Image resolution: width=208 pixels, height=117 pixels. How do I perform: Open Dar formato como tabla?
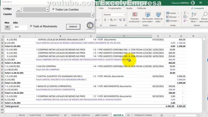click(148, 17)
